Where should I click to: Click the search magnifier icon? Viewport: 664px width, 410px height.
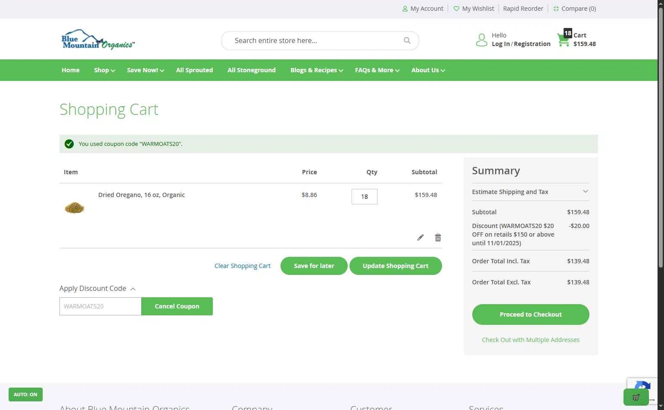pos(407,40)
